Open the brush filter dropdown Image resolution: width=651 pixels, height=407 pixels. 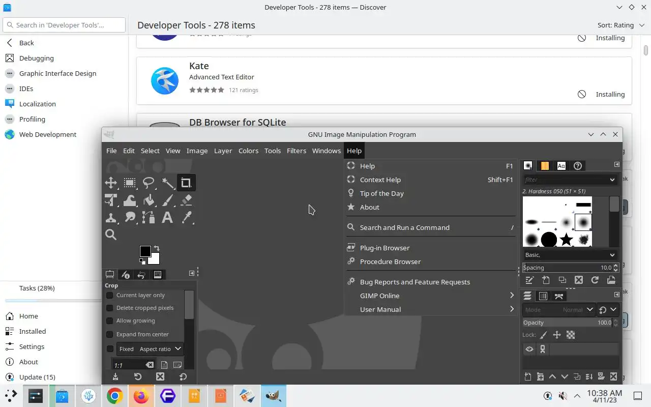coord(612,180)
